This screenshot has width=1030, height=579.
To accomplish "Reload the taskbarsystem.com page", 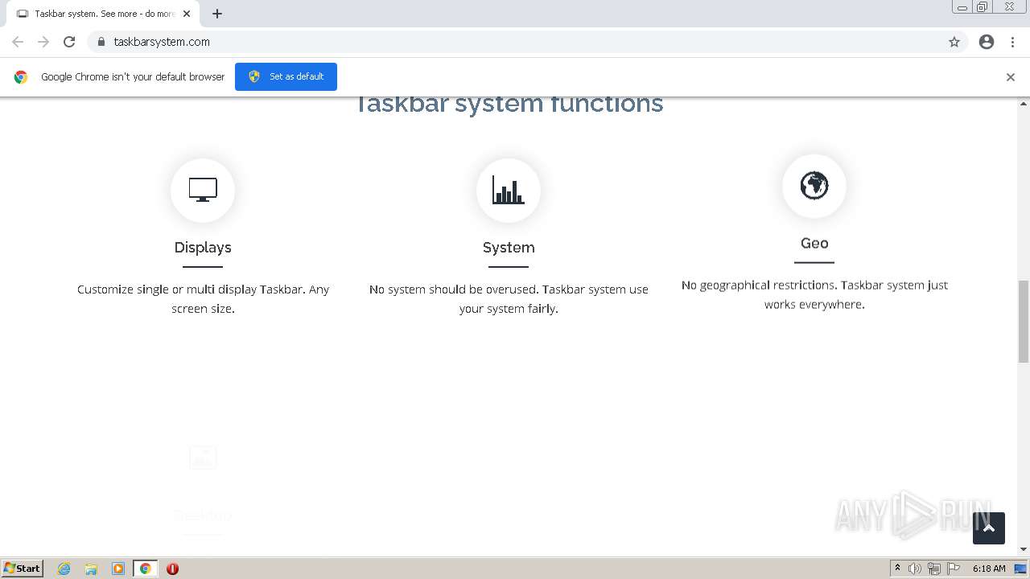I will pyautogui.click(x=69, y=42).
